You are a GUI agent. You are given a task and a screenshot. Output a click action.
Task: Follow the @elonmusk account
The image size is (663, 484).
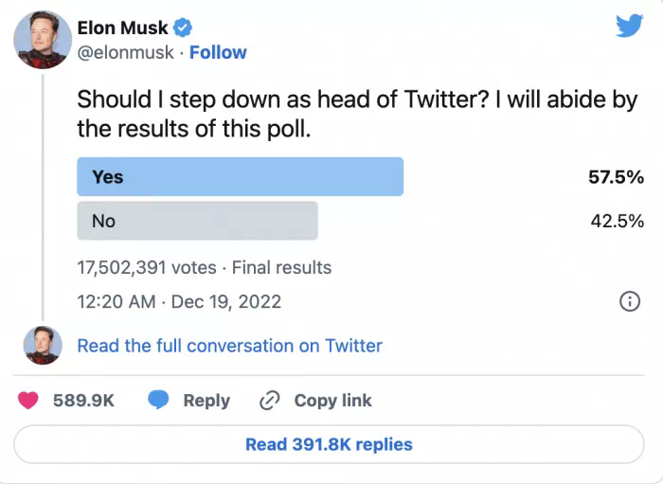(218, 53)
